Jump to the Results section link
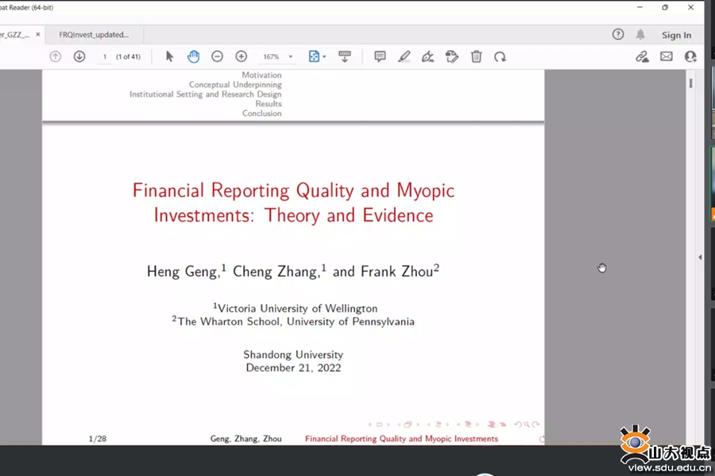Viewport: 715px width, 476px height. [x=269, y=104]
